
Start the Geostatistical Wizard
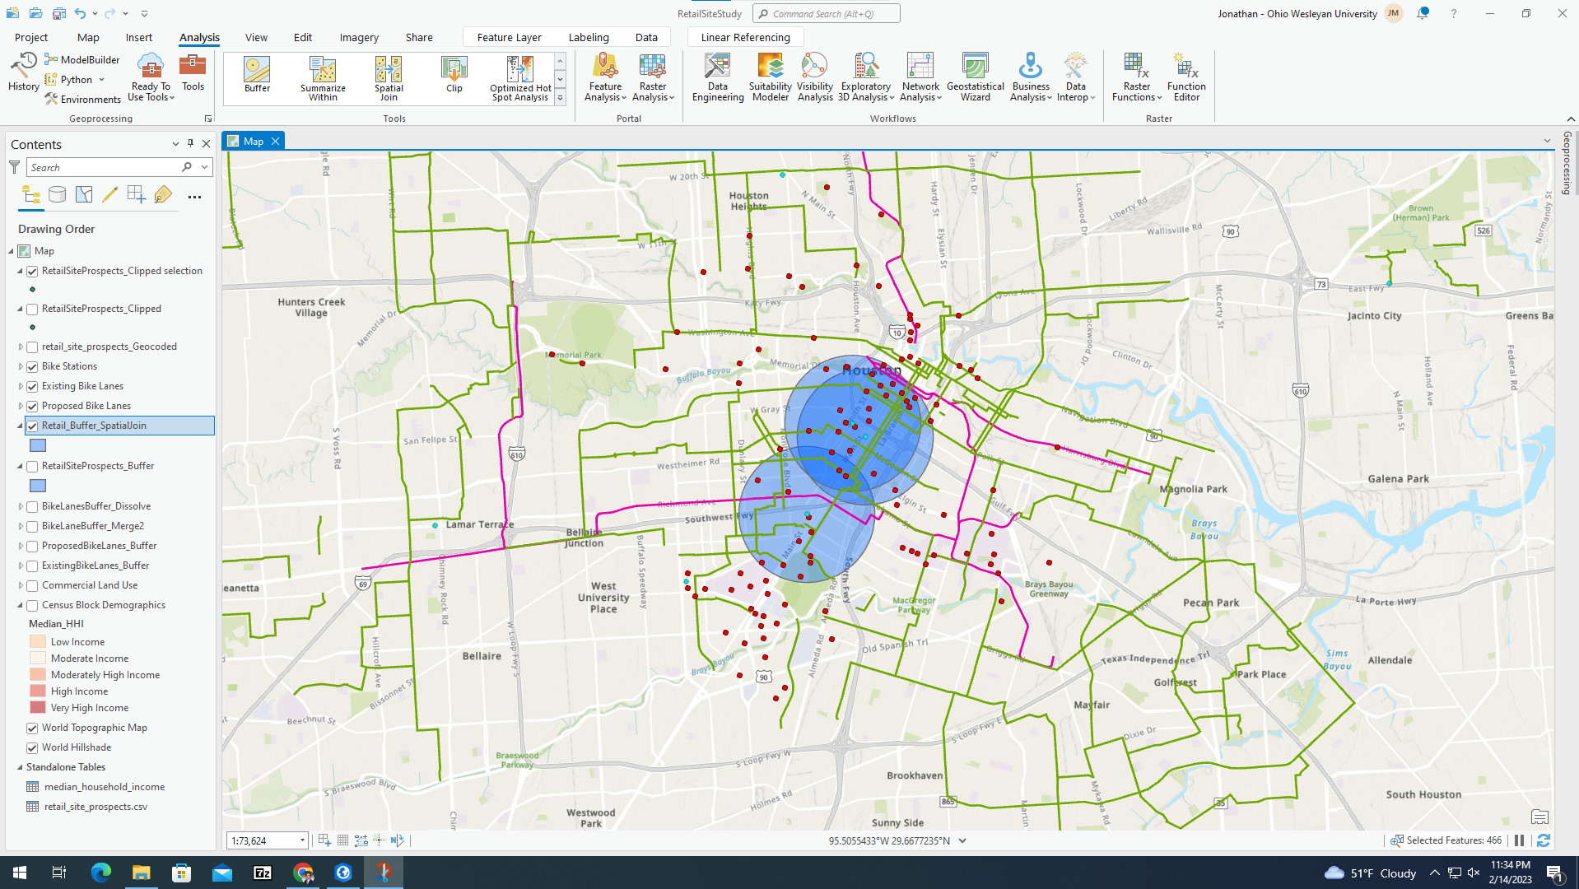(975, 77)
